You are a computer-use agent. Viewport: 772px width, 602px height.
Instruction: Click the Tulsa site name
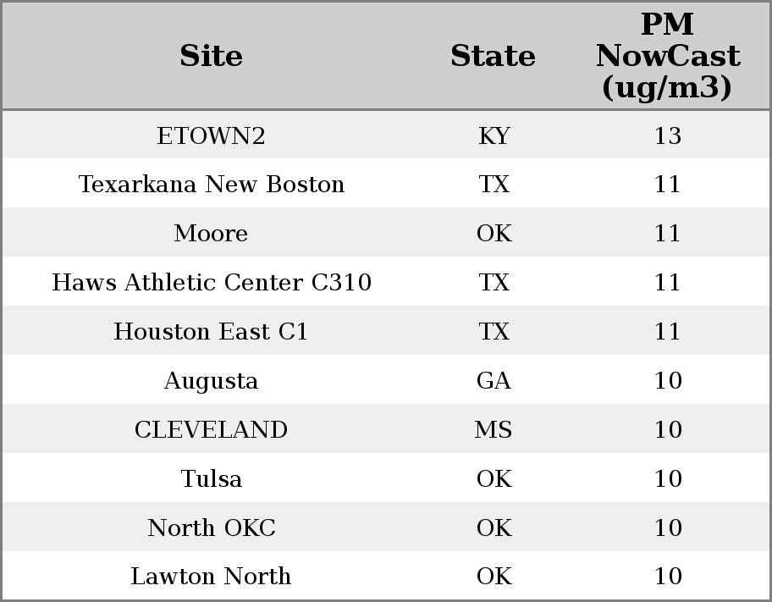[212, 478]
